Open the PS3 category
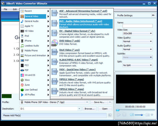The image size is (158, 126). pyautogui.click(x=35, y=65)
